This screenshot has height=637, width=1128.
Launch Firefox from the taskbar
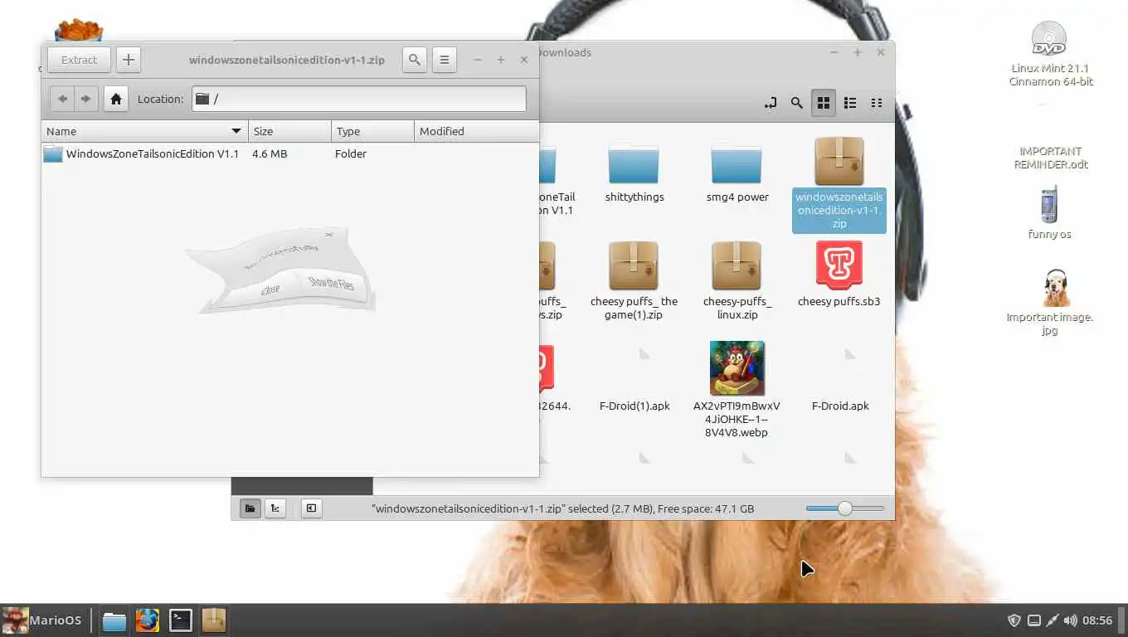148,620
